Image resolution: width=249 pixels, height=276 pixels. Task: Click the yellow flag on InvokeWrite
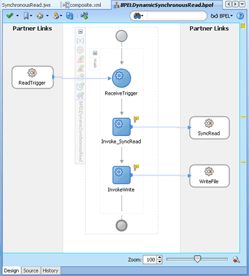[x=136, y=167]
